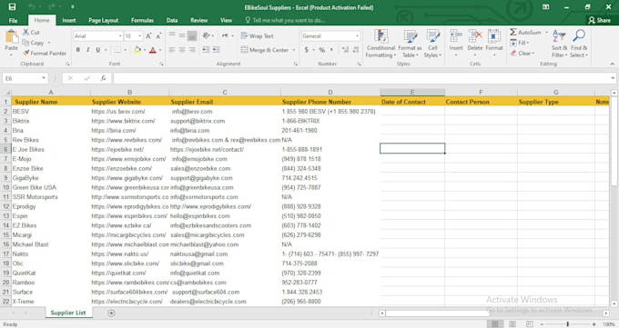Cut the selected cells
619x328 pixels.
[x=31, y=33]
